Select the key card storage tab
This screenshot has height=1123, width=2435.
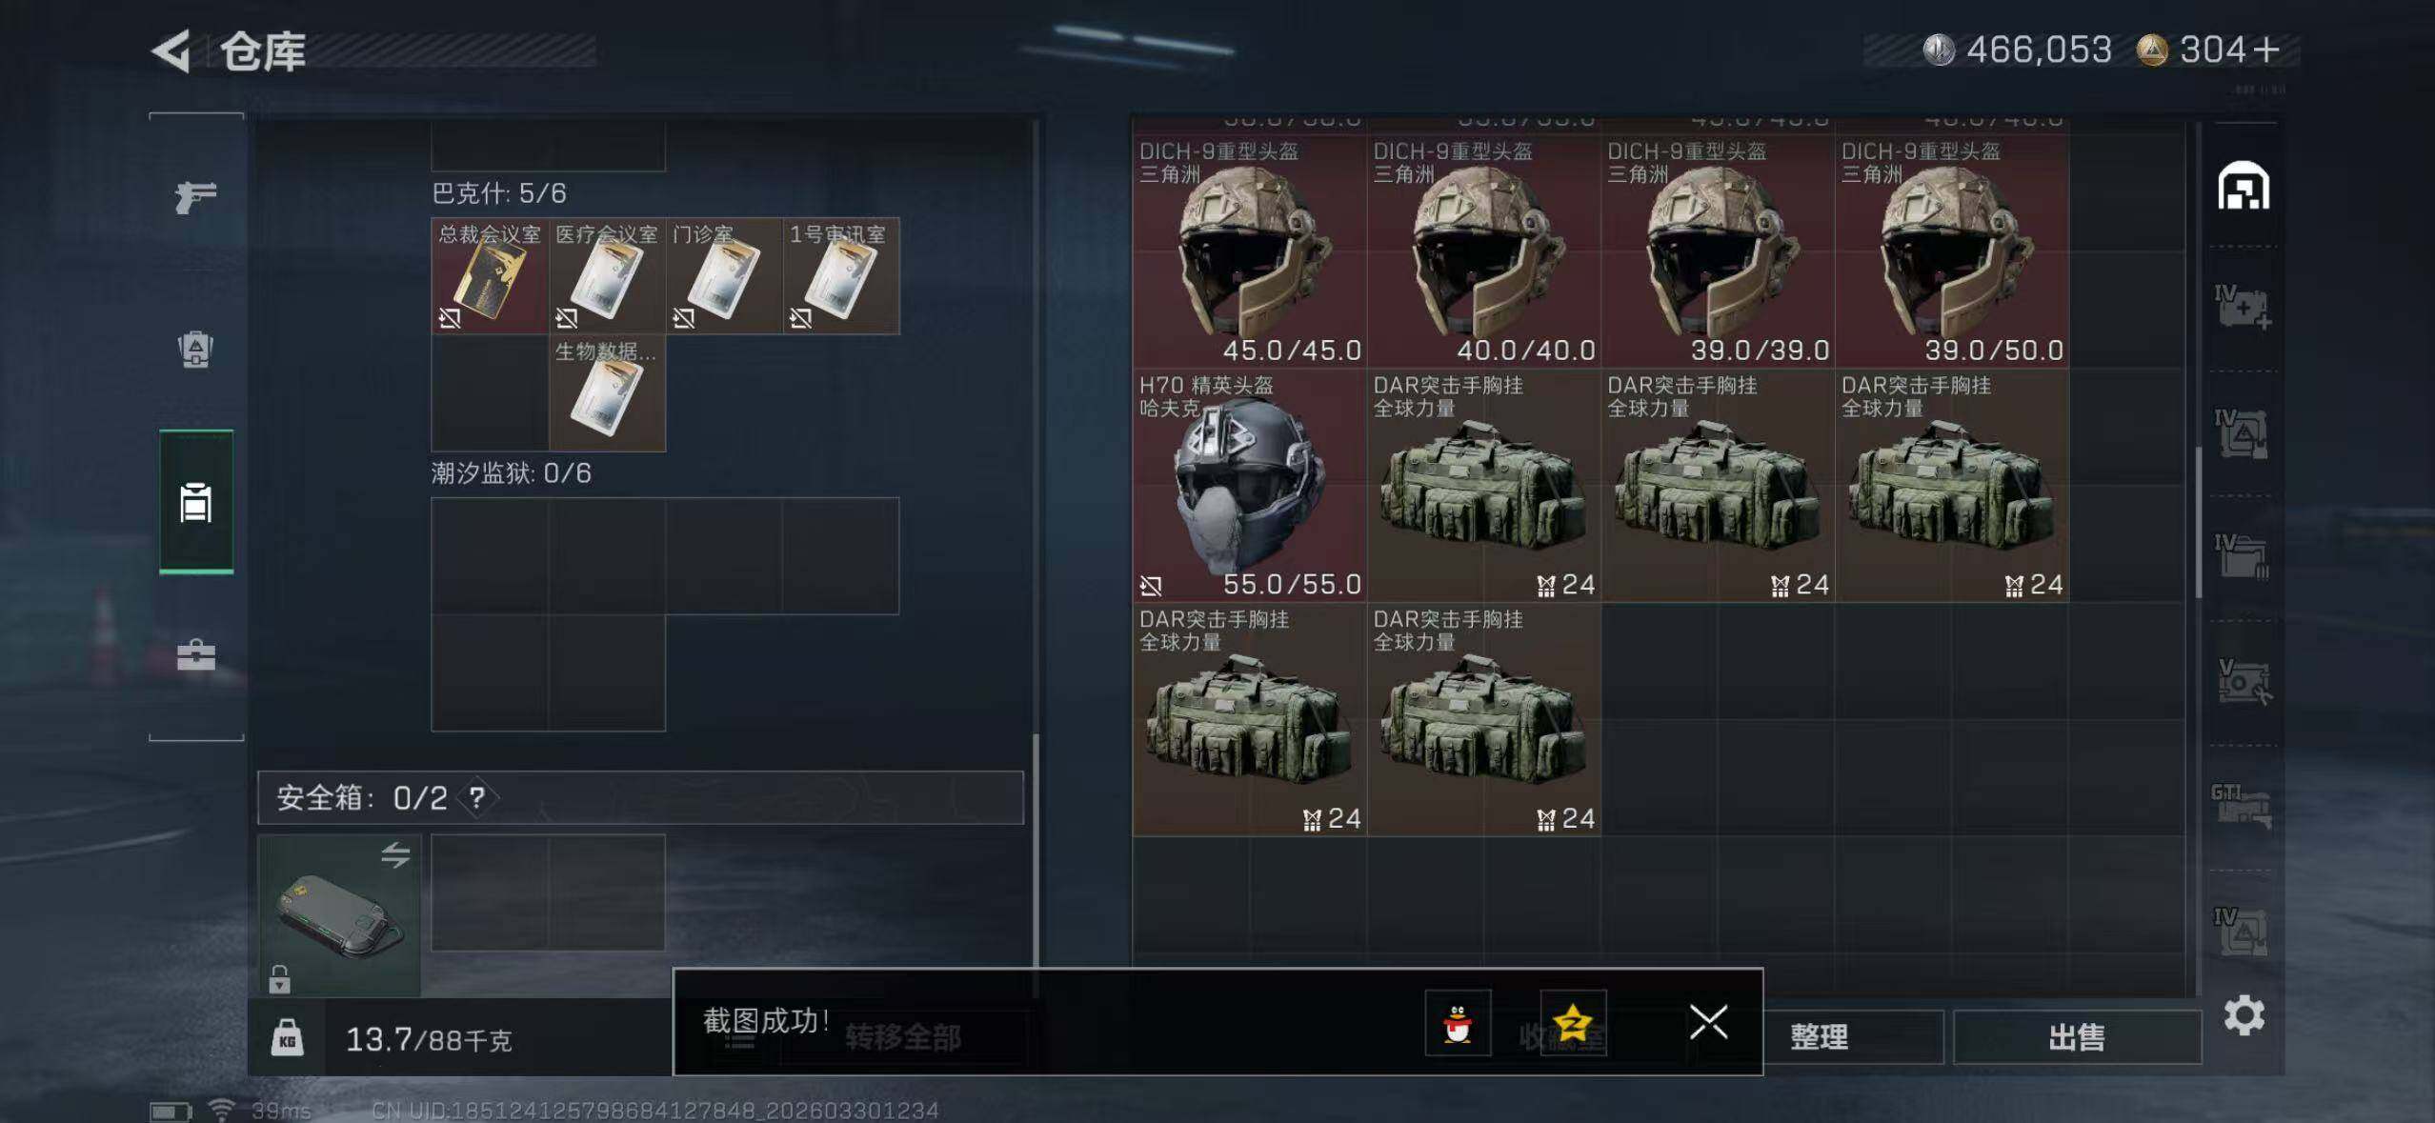point(196,502)
